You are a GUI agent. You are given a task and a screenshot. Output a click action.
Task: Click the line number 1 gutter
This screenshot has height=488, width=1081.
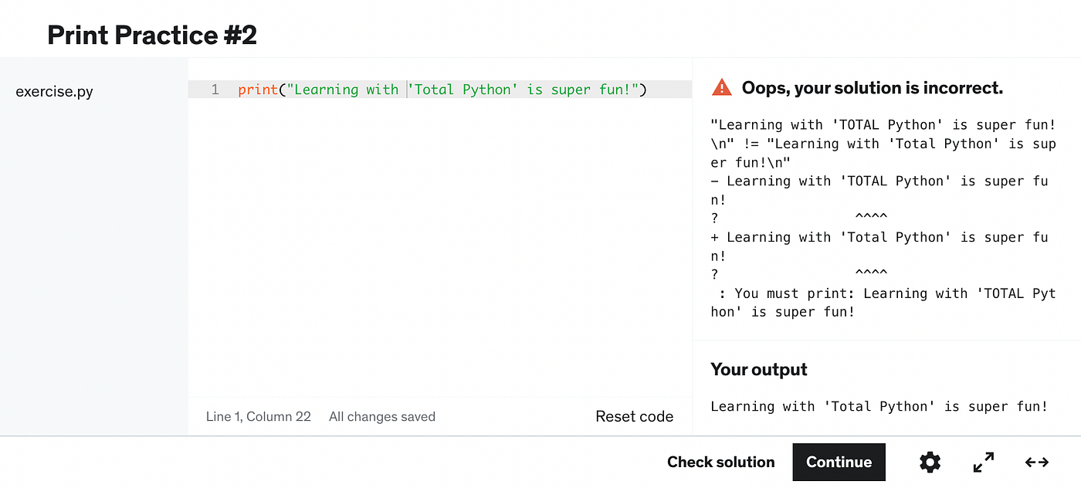coord(215,89)
